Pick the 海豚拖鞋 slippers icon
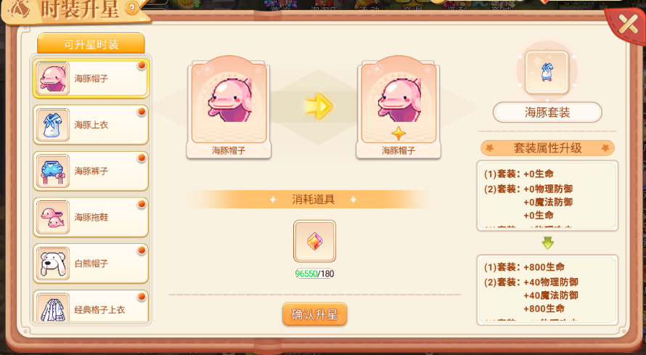The image size is (646, 355). 53,217
